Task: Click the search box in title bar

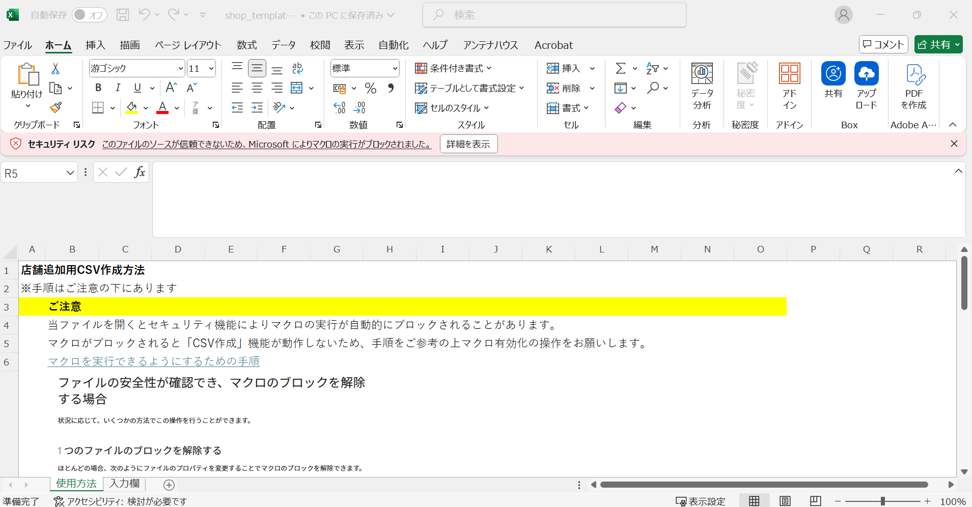Action: (x=554, y=15)
